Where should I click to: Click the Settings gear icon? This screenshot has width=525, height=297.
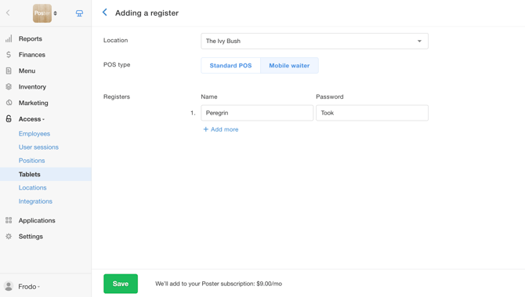point(9,237)
